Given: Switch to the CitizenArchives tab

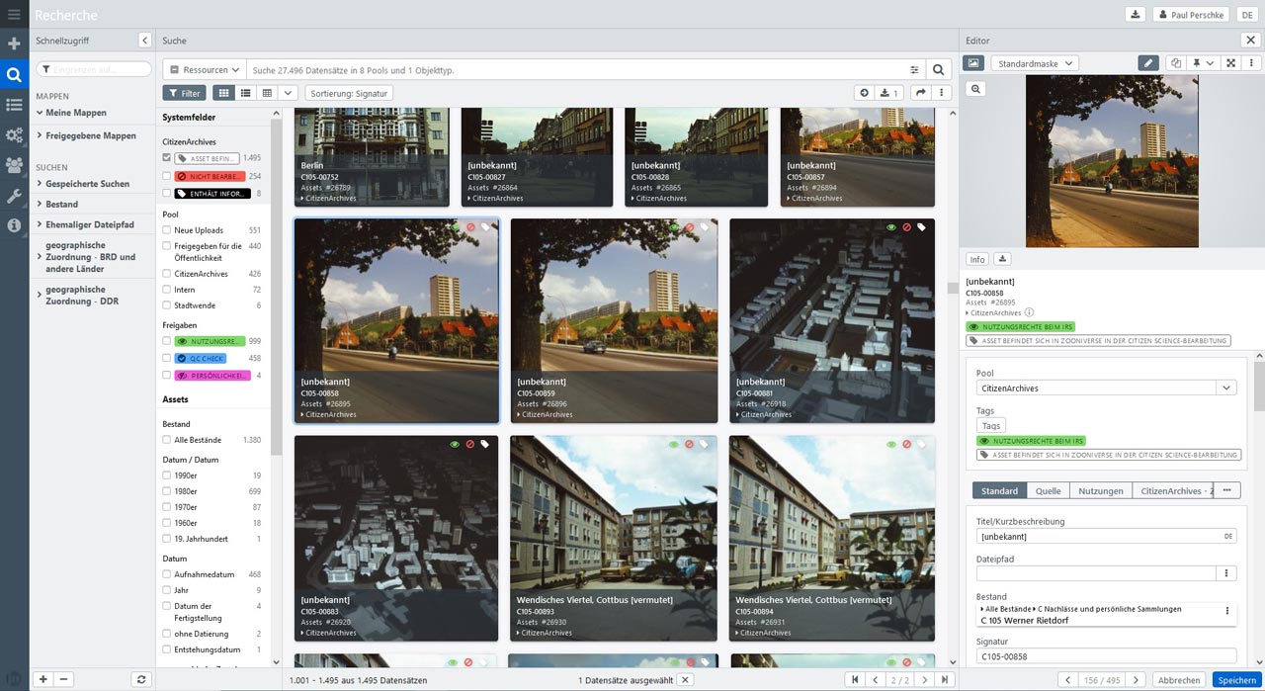Looking at the screenshot, I should pyautogui.click(x=1172, y=490).
